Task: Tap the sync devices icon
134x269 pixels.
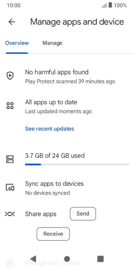Action: tap(10, 187)
